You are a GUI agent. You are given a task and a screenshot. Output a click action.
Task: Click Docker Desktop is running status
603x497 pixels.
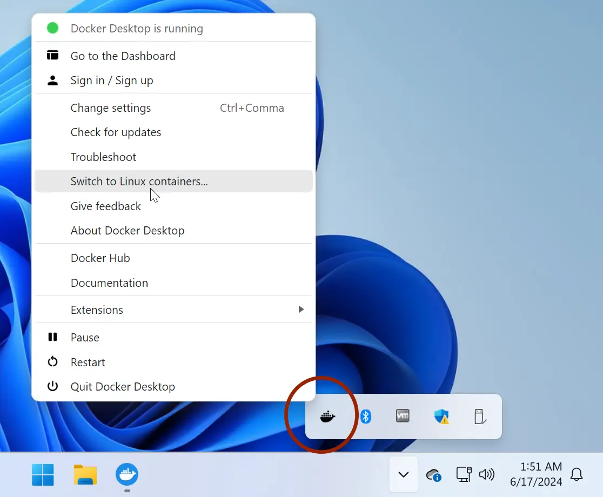click(173, 29)
